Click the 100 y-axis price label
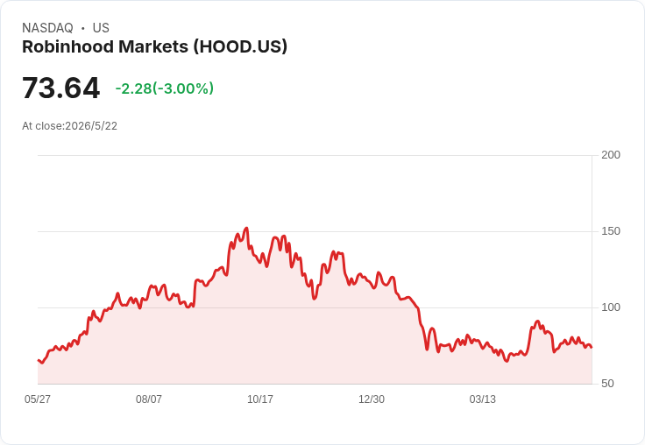Viewport: 645px width, 445px height. pyautogui.click(x=611, y=307)
